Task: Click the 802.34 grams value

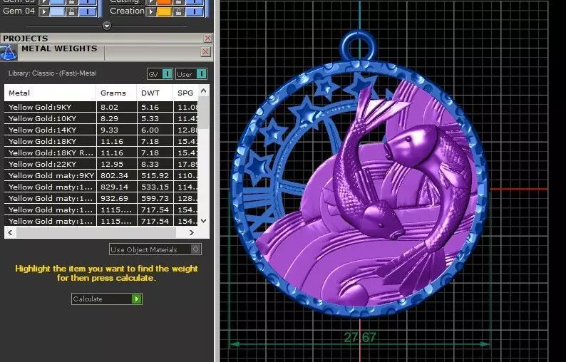Action: pyautogui.click(x=115, y=176)
